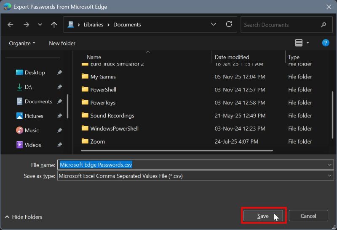This screenshot has width=337, height=230.
Task: Select the Zoom folder
Action: coord(98,141)
